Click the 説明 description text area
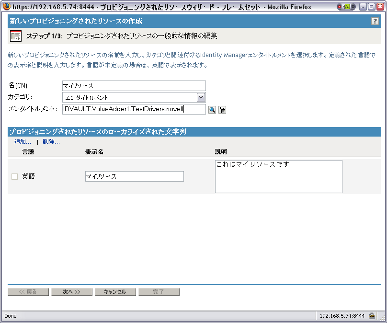387x323 pixels. (x=279, y=176)
